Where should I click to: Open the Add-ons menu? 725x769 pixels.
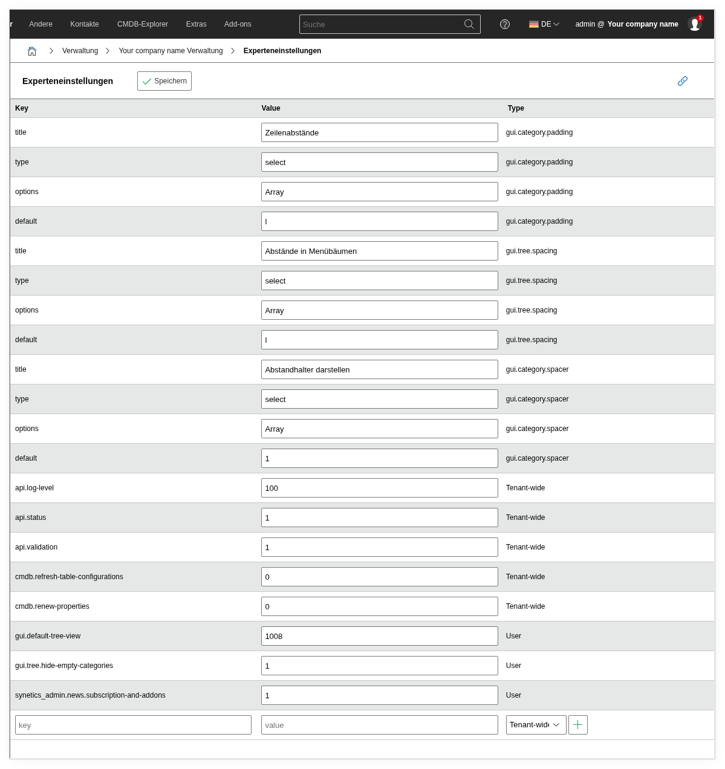tap(238, 24)
